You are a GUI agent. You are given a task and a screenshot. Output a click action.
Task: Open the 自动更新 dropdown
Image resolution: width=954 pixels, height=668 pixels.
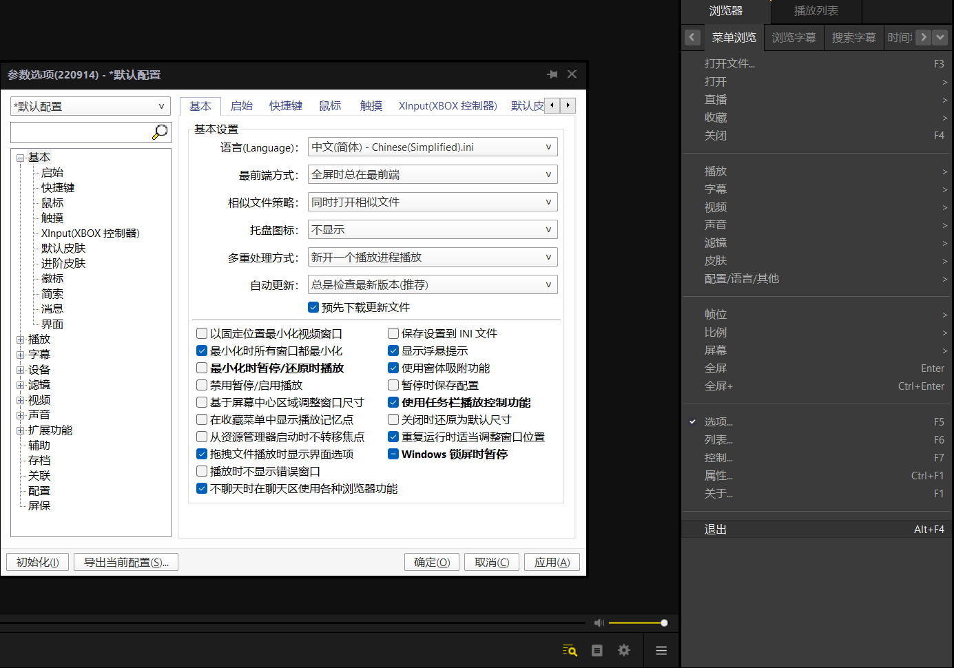click(x=433, y=285)
